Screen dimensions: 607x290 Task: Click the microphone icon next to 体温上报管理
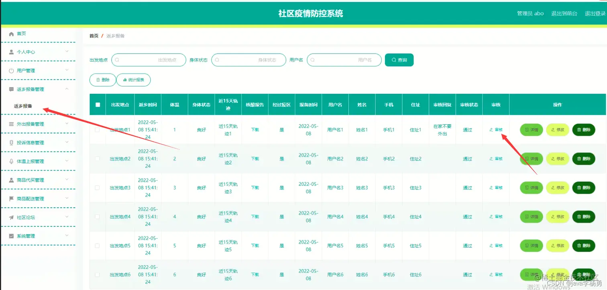point(11,161)
